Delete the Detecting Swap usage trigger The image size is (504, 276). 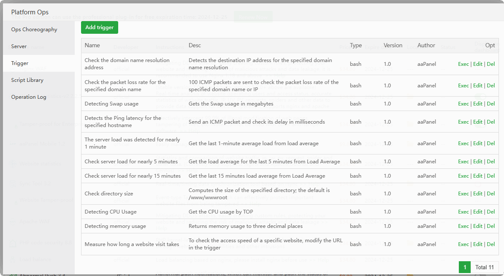pos(491,104)
